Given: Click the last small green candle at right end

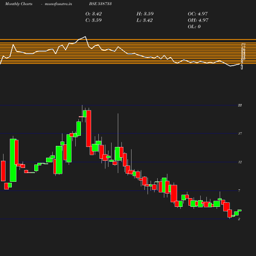Looking at the screenshot, I should pos(240,210).
